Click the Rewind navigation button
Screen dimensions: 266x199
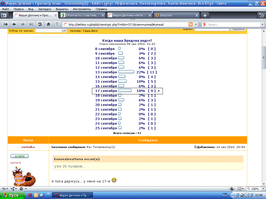[6, 24]
